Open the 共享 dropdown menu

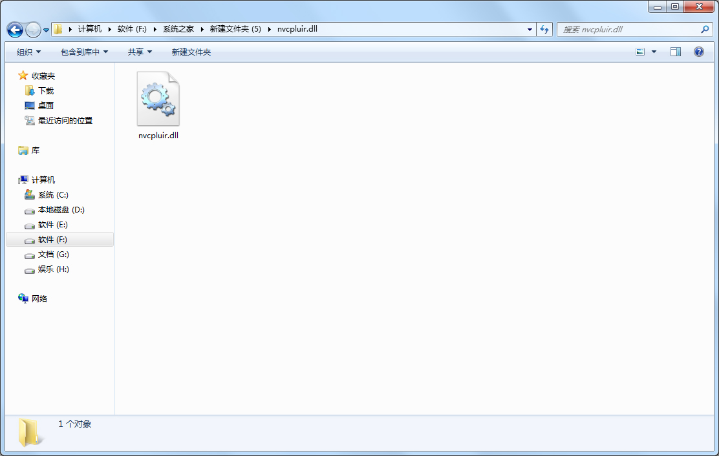(140, 52)
